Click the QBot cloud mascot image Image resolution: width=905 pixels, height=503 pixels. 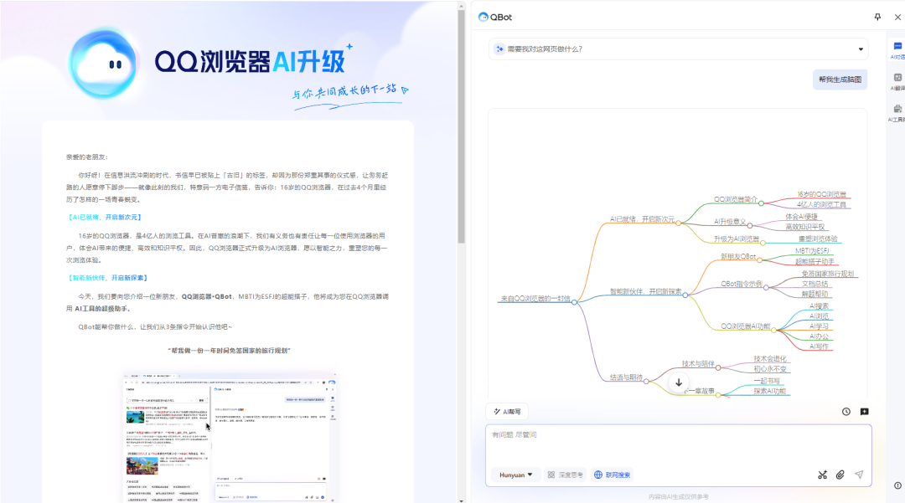(103, 64)
